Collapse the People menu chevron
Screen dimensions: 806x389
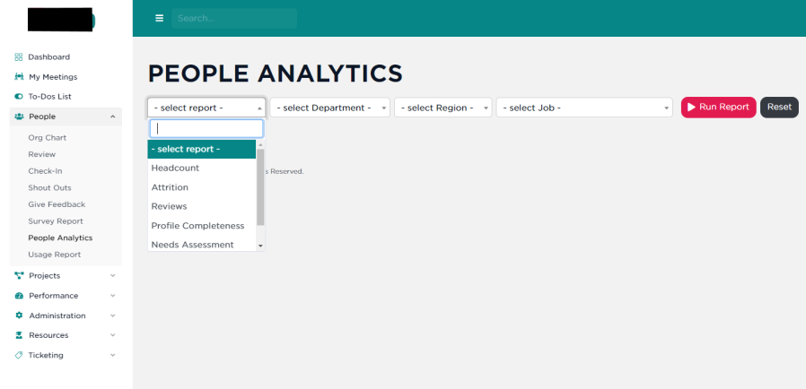pyautogui.click(x=112, y=117)
